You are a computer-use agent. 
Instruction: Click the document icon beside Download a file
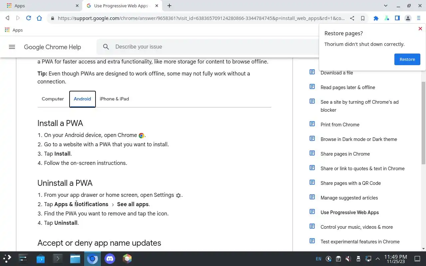coord(312,72)
